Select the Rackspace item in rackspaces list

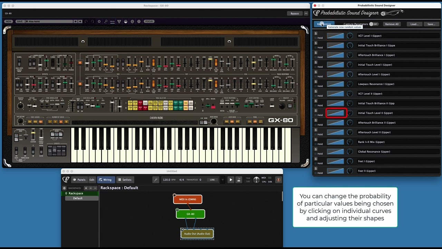[80, 193]
